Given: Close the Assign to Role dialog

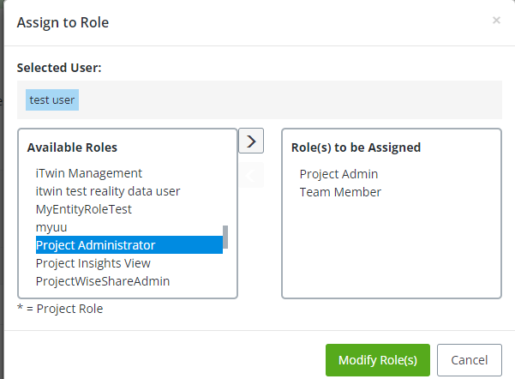Looking at the screenshot, I should coord(496,21).
